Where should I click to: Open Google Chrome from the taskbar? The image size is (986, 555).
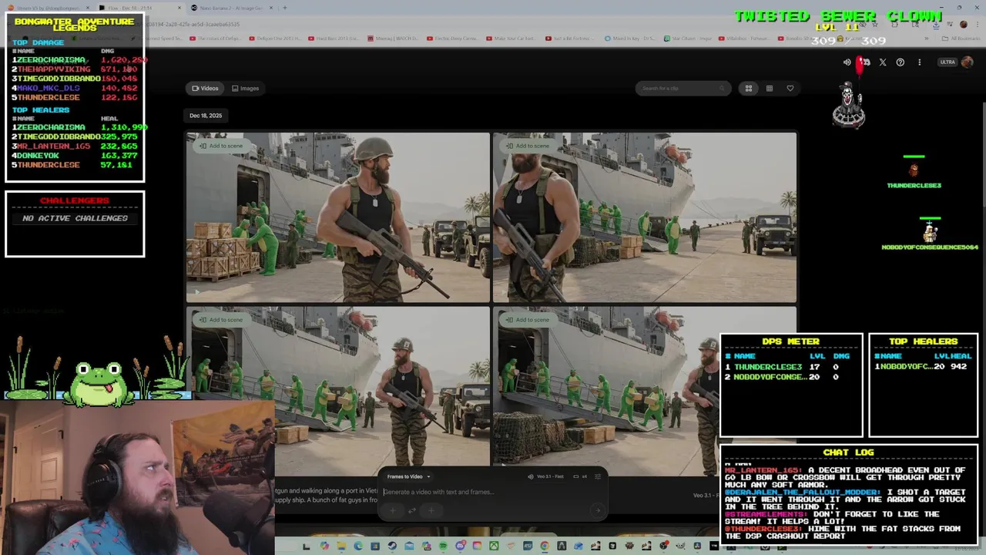(x=545, y=546)
